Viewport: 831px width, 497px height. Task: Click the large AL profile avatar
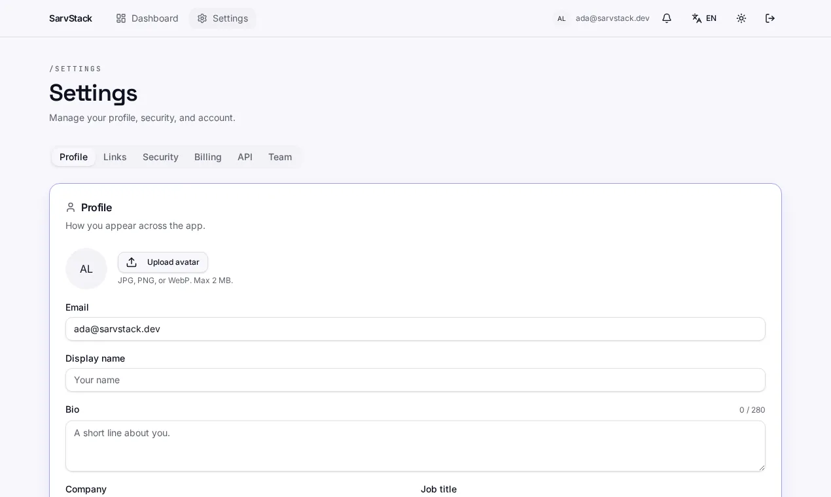coord(86,269)
